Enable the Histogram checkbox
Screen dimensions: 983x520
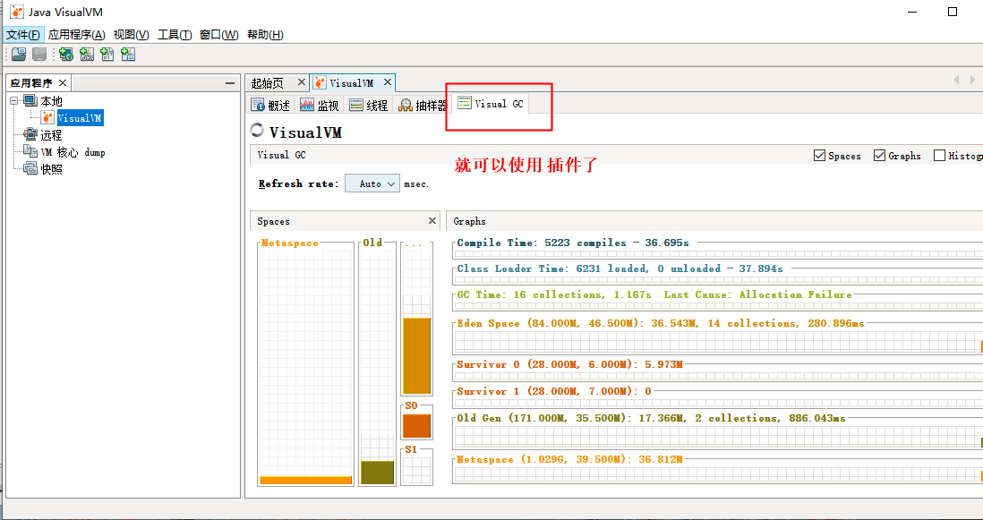[x=939, y=156]
